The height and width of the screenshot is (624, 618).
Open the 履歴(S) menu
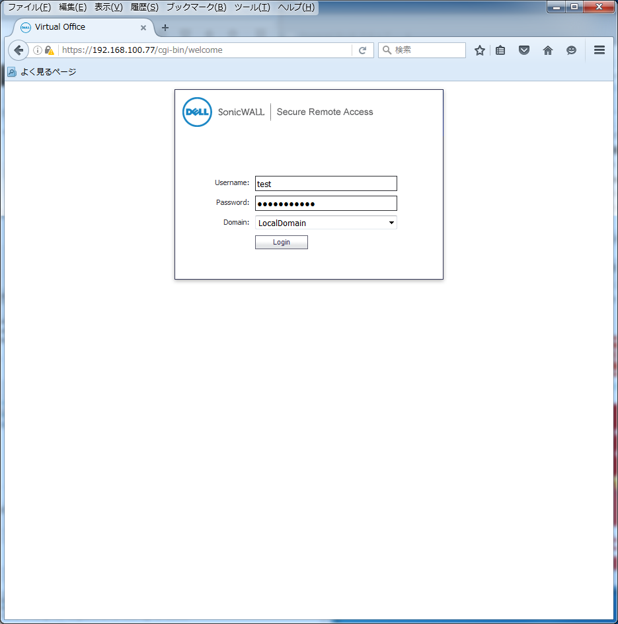coord(145,7)
